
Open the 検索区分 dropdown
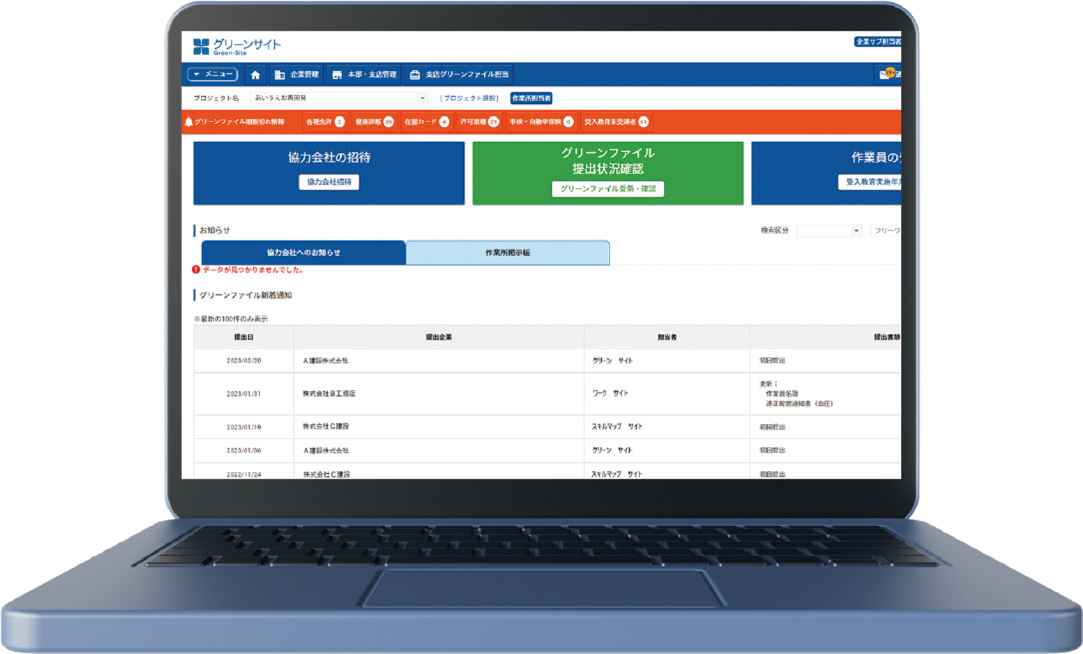(x=829, y=231)
